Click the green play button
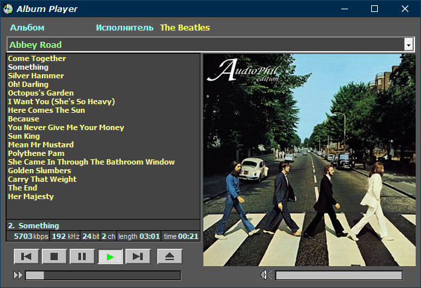The height and width of the screenshot is (288, 421). (x=110, y=257)
